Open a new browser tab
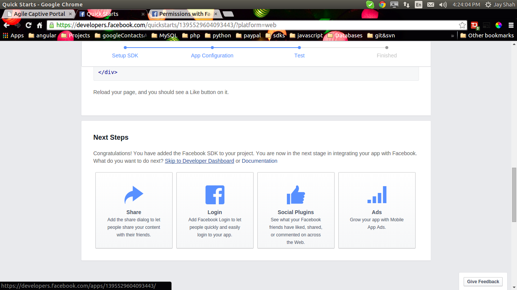 point(228,14)
